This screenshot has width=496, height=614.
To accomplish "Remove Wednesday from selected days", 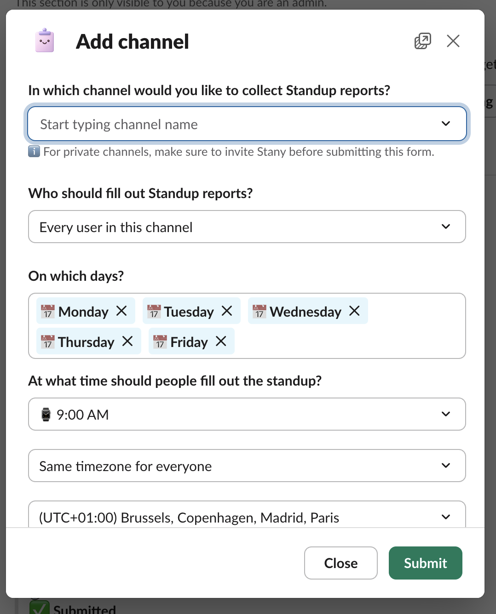I will (x=354, y=311).
